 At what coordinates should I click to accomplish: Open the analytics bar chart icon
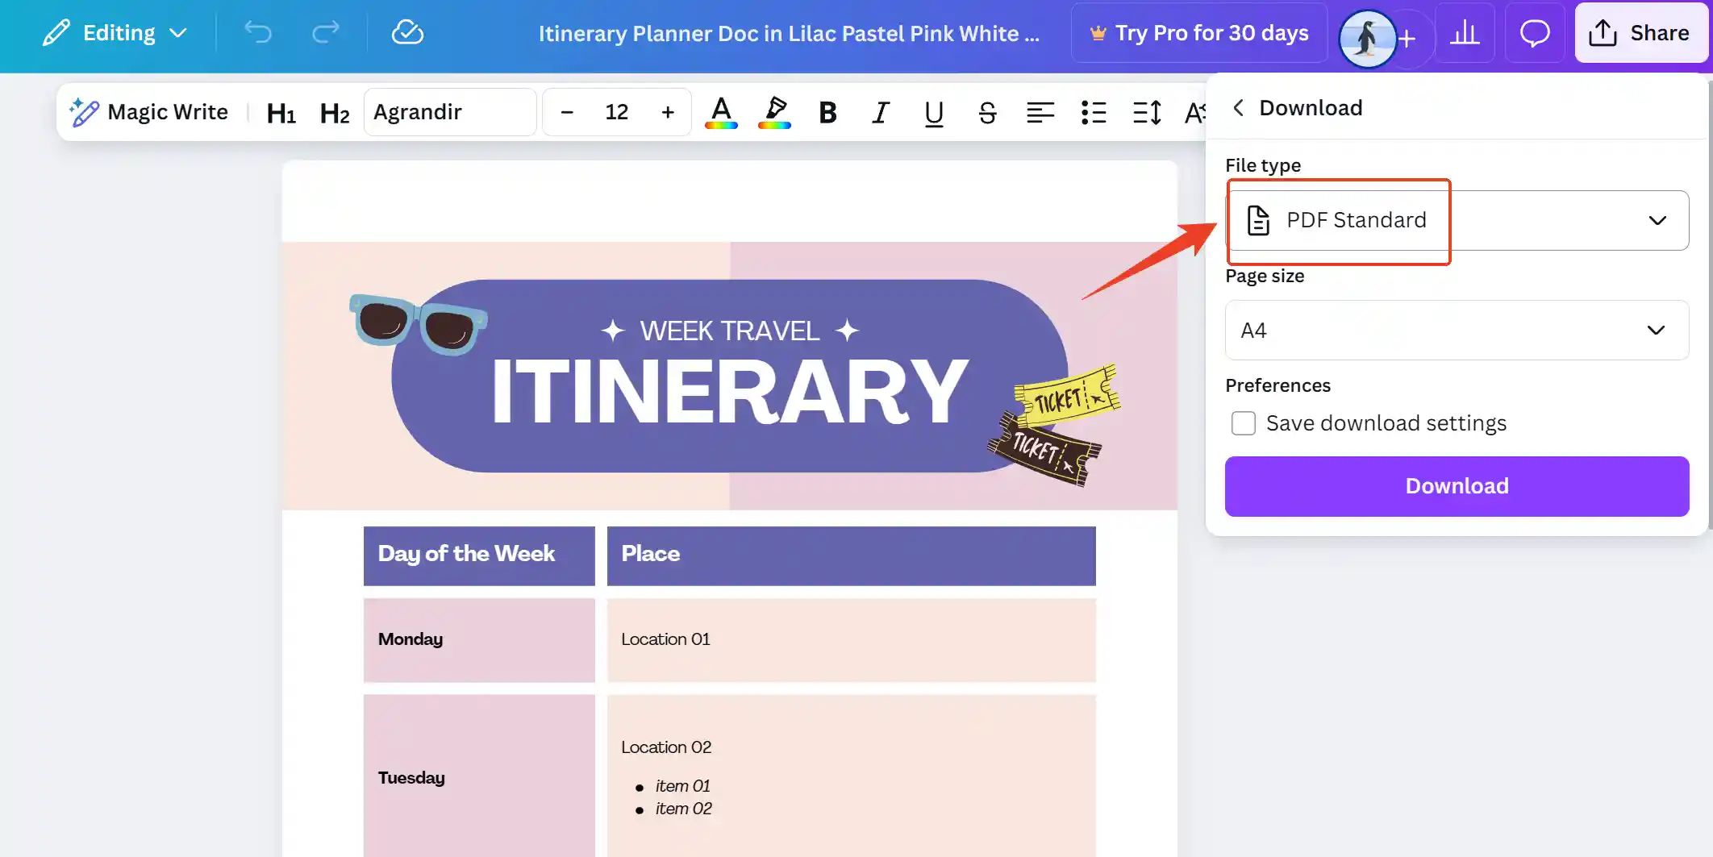click(1465, 33)
